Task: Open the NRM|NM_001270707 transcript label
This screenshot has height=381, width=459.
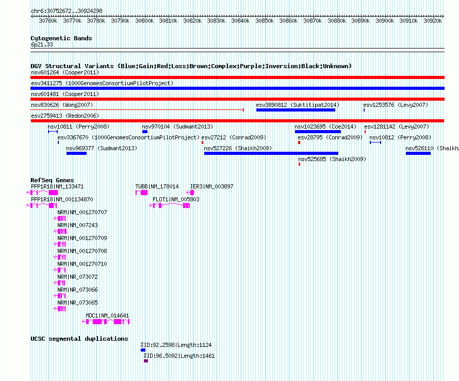Action: click(x=82, y=212)
